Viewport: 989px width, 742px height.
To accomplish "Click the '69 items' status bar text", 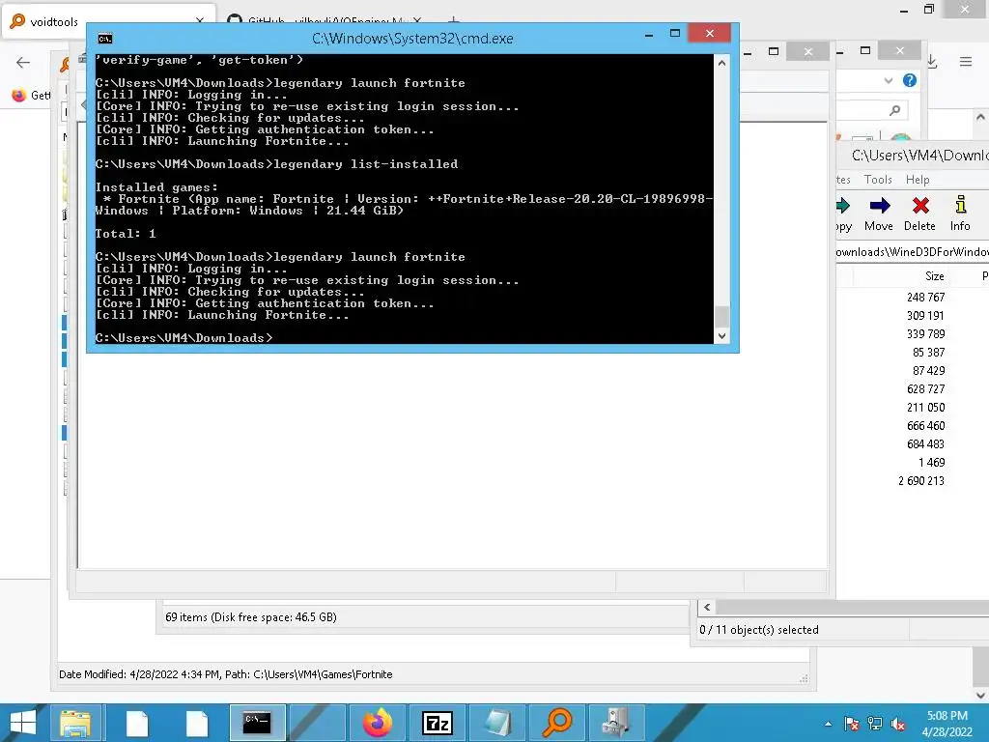I will [x=250, y=617].
